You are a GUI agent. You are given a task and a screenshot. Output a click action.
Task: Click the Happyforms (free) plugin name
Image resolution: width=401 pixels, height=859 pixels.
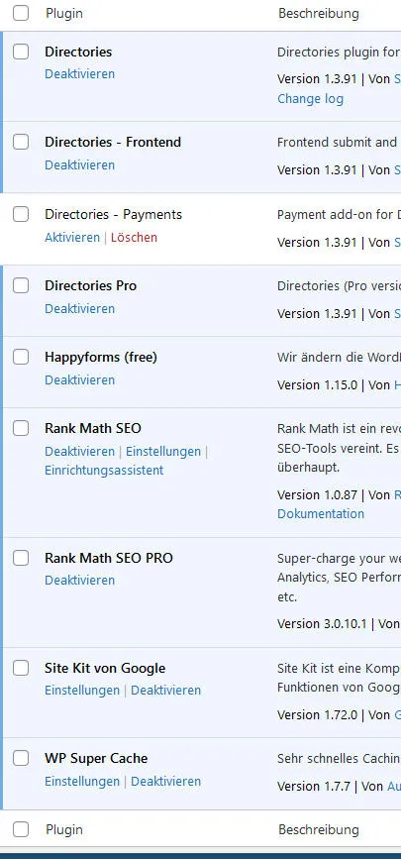tap(101, 358)
